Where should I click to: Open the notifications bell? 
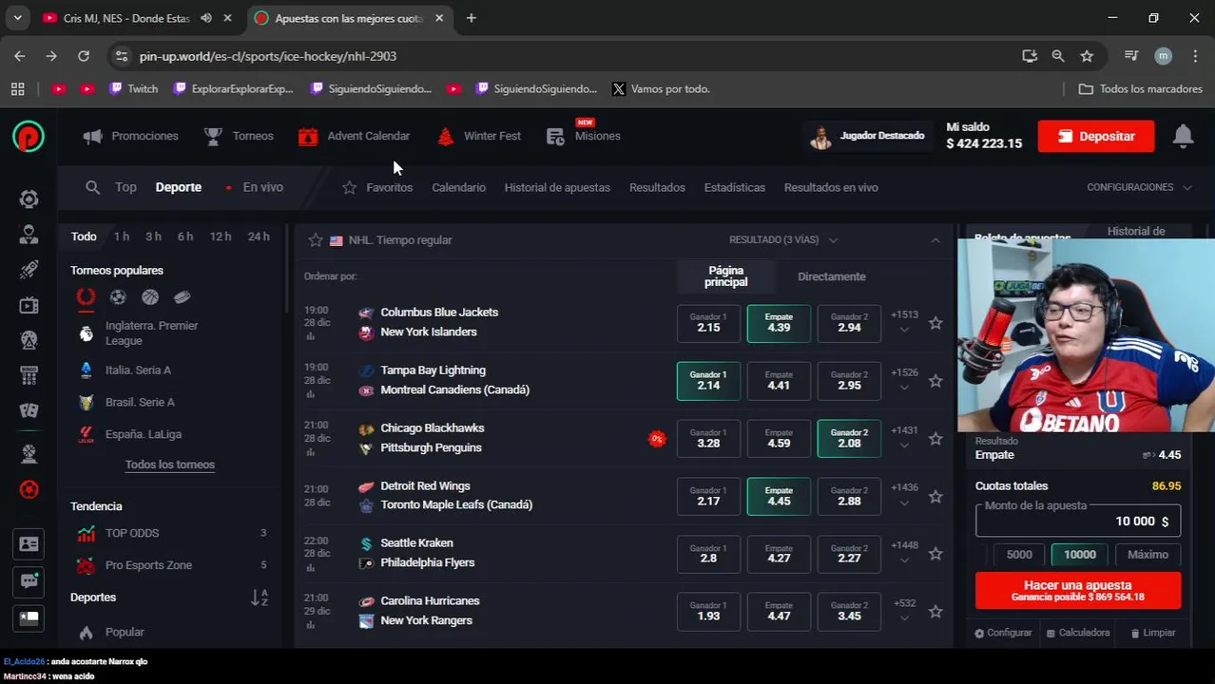[1183, 136]
